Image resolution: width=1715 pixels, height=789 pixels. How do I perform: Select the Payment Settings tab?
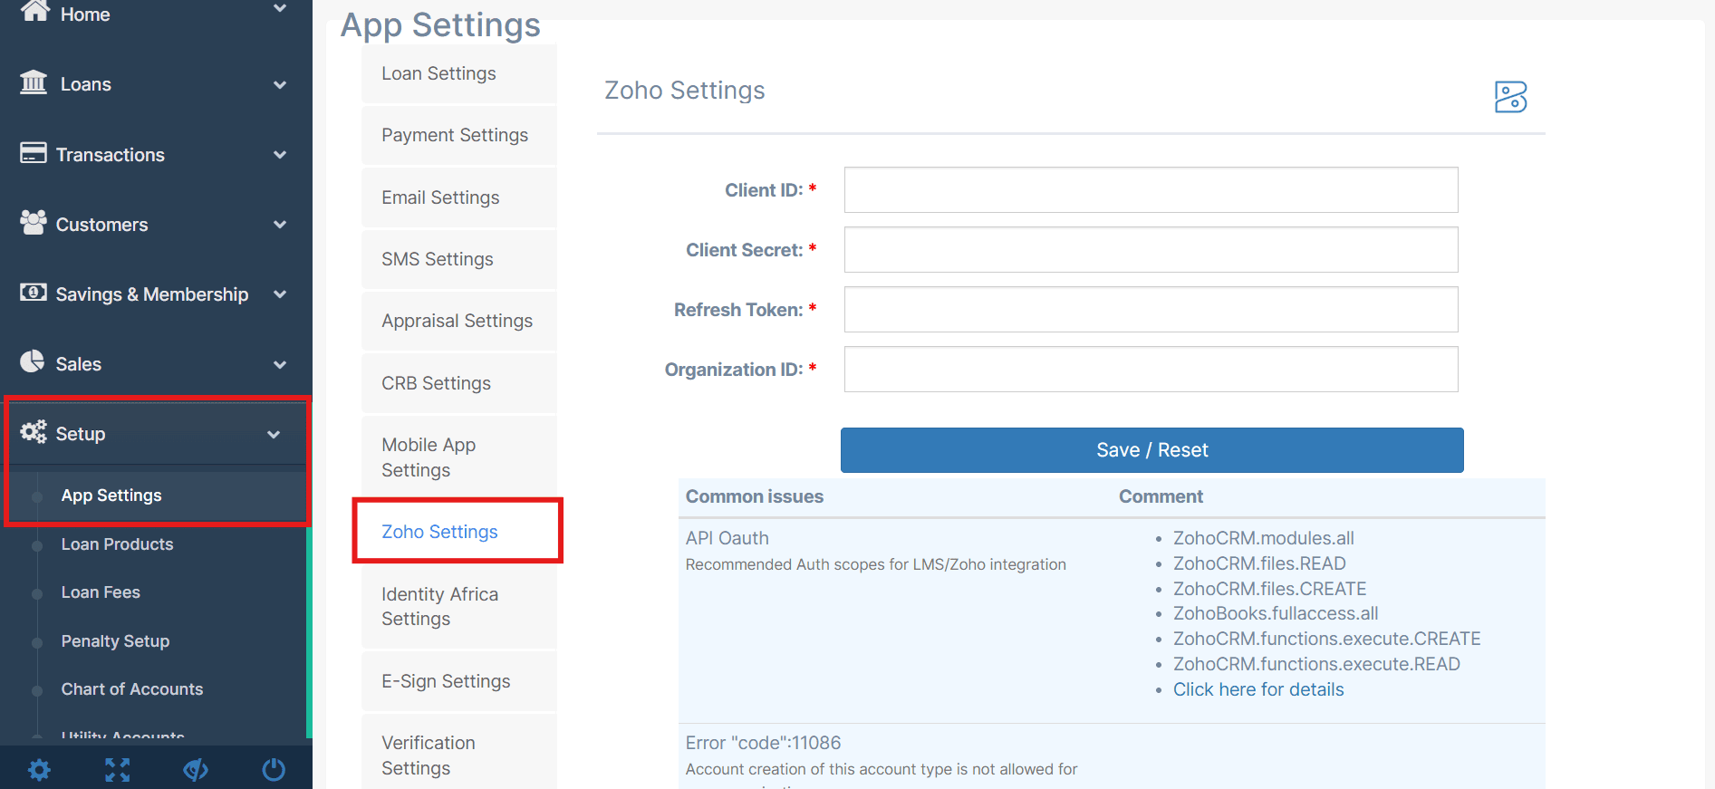pos(459,135)
